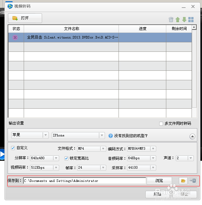Click the 开始 start button

(x=157, y=194)
